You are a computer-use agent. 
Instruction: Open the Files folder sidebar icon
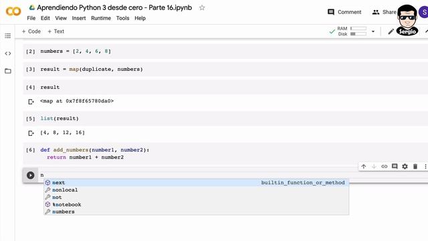point(8,71)
